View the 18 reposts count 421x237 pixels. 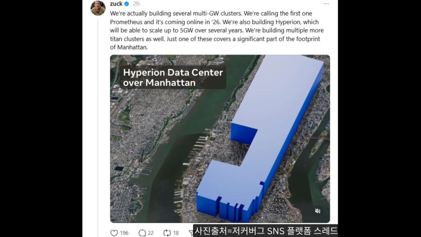[x=176, y=233]
